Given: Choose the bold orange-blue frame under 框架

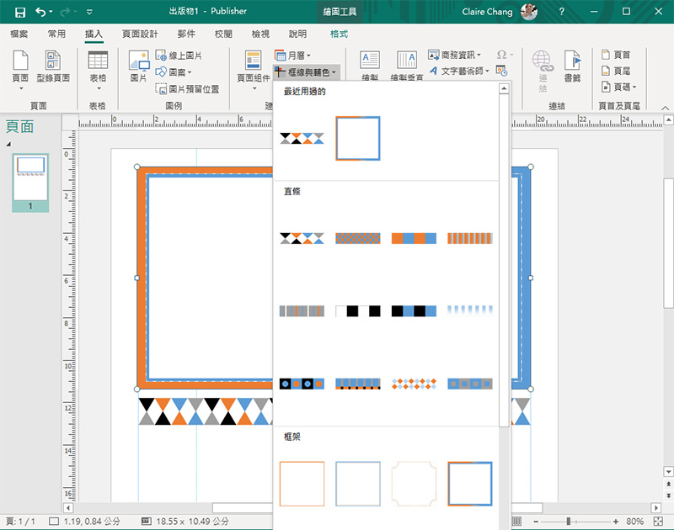Looking at the screenshot, I should 470,484.
